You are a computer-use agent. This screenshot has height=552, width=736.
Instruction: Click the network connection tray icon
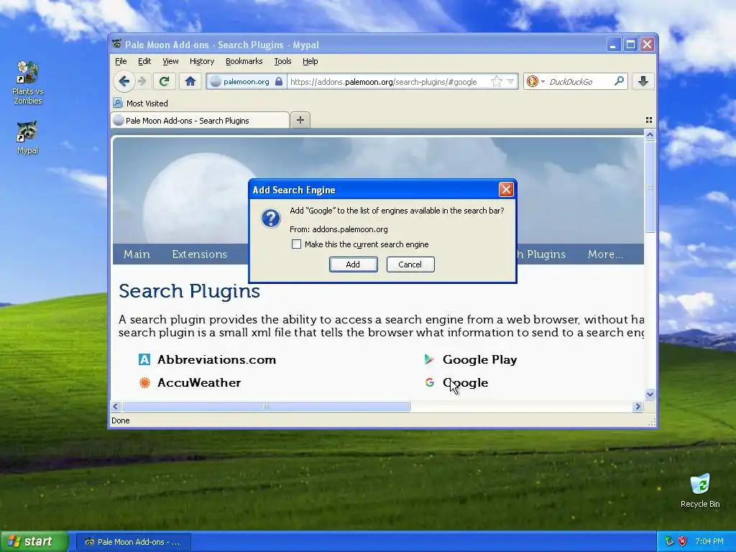[669, 541]
